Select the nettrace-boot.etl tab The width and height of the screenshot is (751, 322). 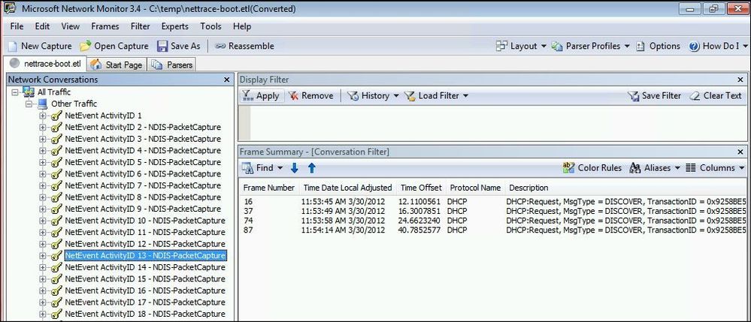click(46, 64)
